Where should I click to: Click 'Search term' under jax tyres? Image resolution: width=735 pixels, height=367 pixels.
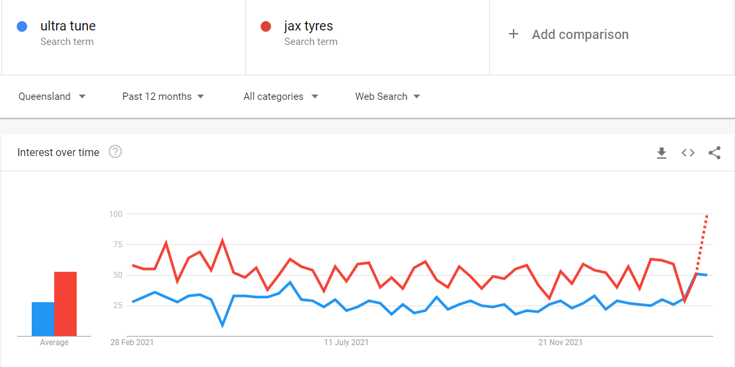(x=311, y=42)
